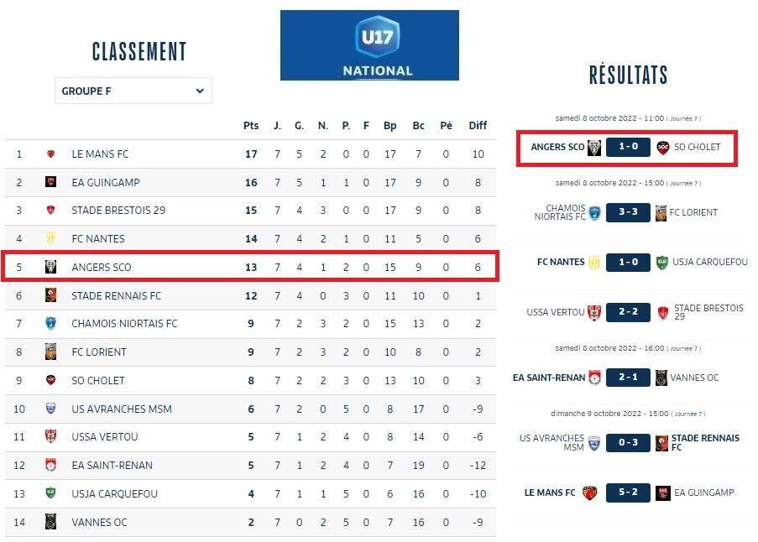758x542 pixels.
Task: Click the Stade Rennais FC crest in standings
Action: point(50,295)
